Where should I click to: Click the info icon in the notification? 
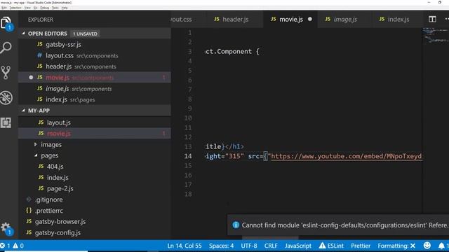click(x=236, y=225)
